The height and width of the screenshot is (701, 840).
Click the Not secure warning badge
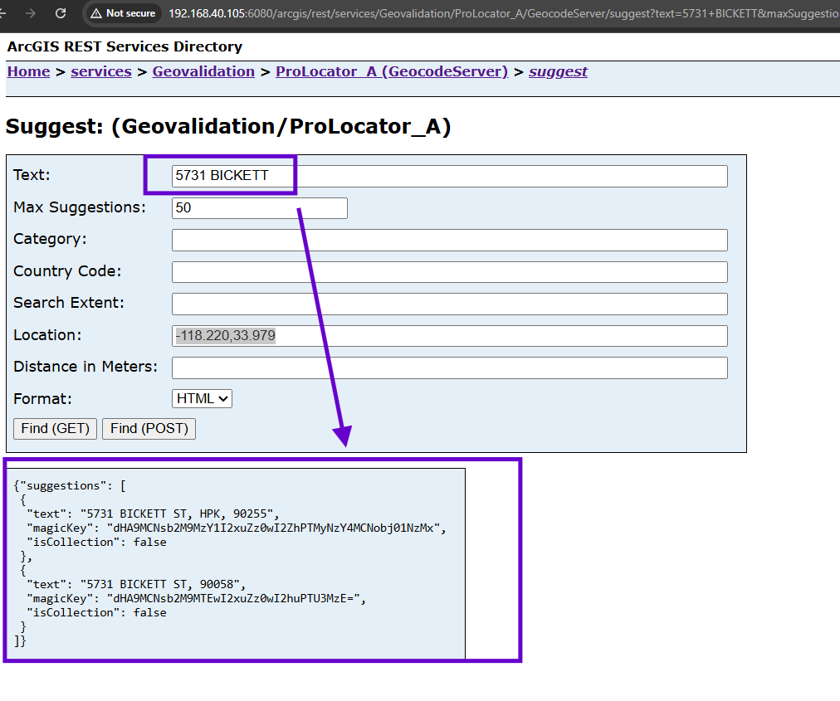123,12
